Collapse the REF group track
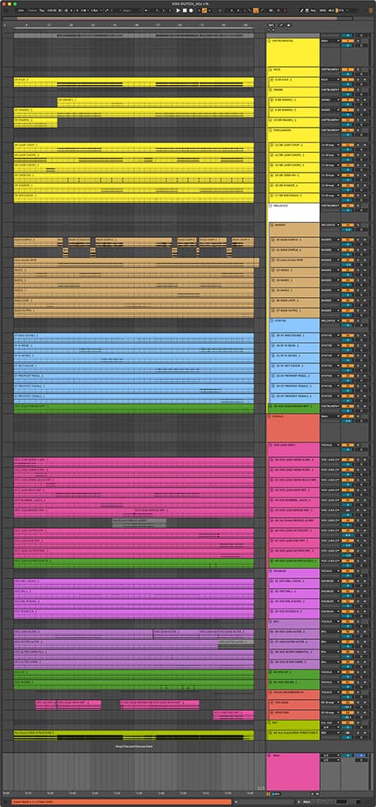 [x=270, y=722]
